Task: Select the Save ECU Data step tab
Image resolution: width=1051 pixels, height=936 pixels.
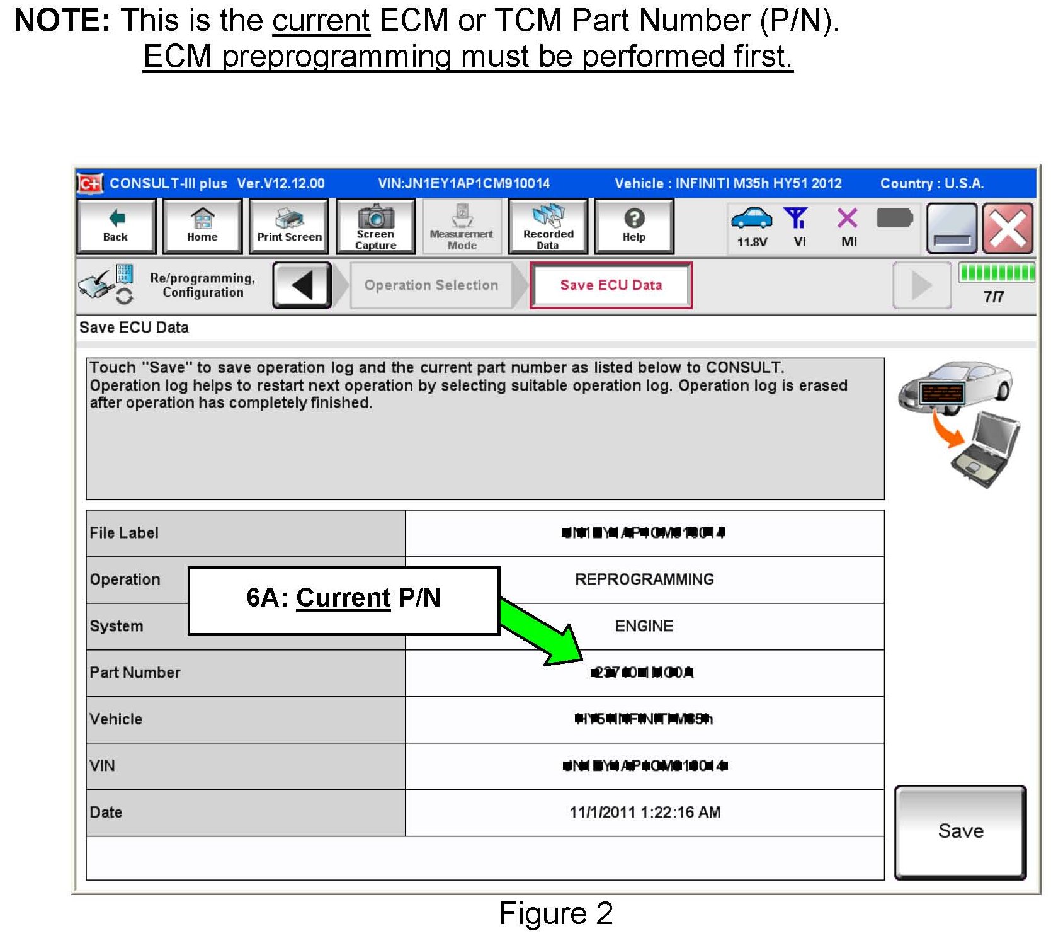Action: click(611, 285)
